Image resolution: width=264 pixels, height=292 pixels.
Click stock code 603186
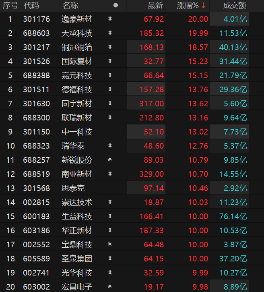click(37, 230)
